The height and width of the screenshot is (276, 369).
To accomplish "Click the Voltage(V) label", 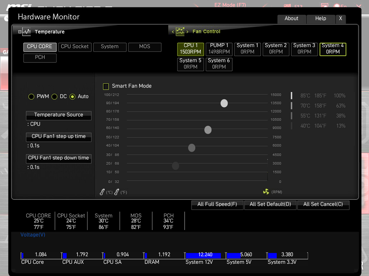I will point(33,235).
